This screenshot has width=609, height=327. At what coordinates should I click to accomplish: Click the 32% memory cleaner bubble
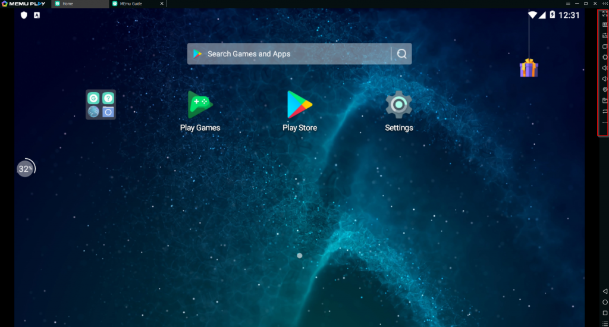pos(26,168)
